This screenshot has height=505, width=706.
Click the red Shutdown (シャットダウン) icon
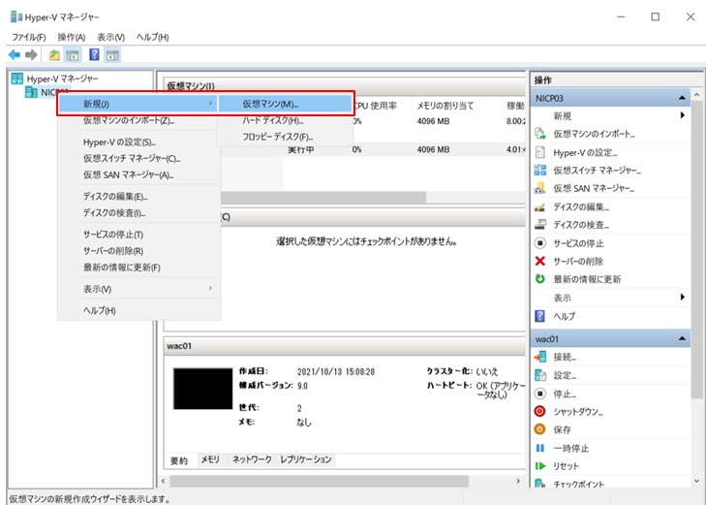(x=540, y=412)
